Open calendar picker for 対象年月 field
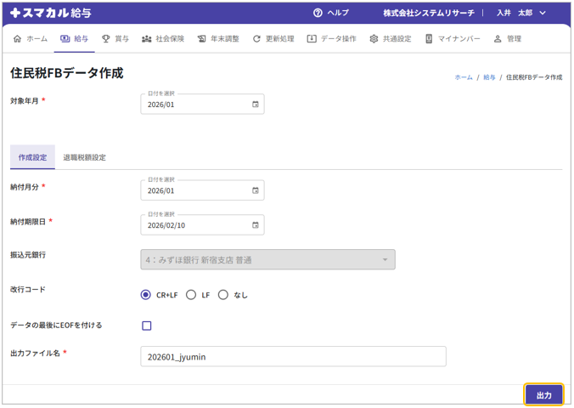The image size is (574, 408). [x=255, y=105]
